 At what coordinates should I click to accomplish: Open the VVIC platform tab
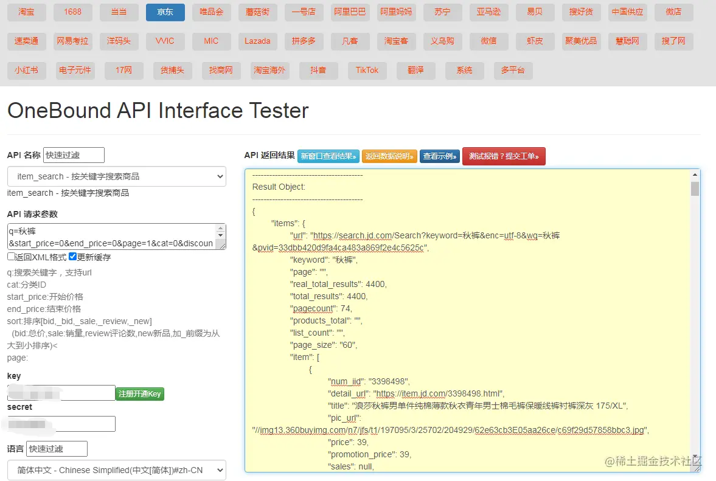[165, 41]
